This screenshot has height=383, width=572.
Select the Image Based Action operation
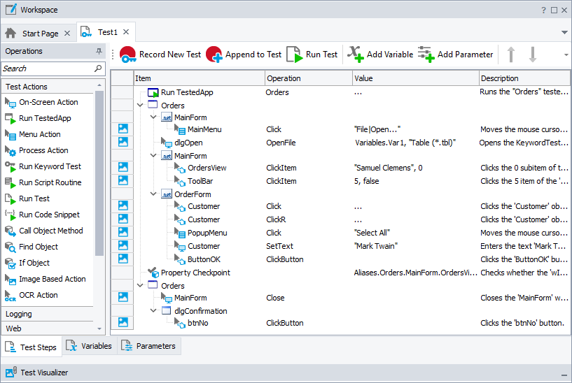click(x=46, y=279)
